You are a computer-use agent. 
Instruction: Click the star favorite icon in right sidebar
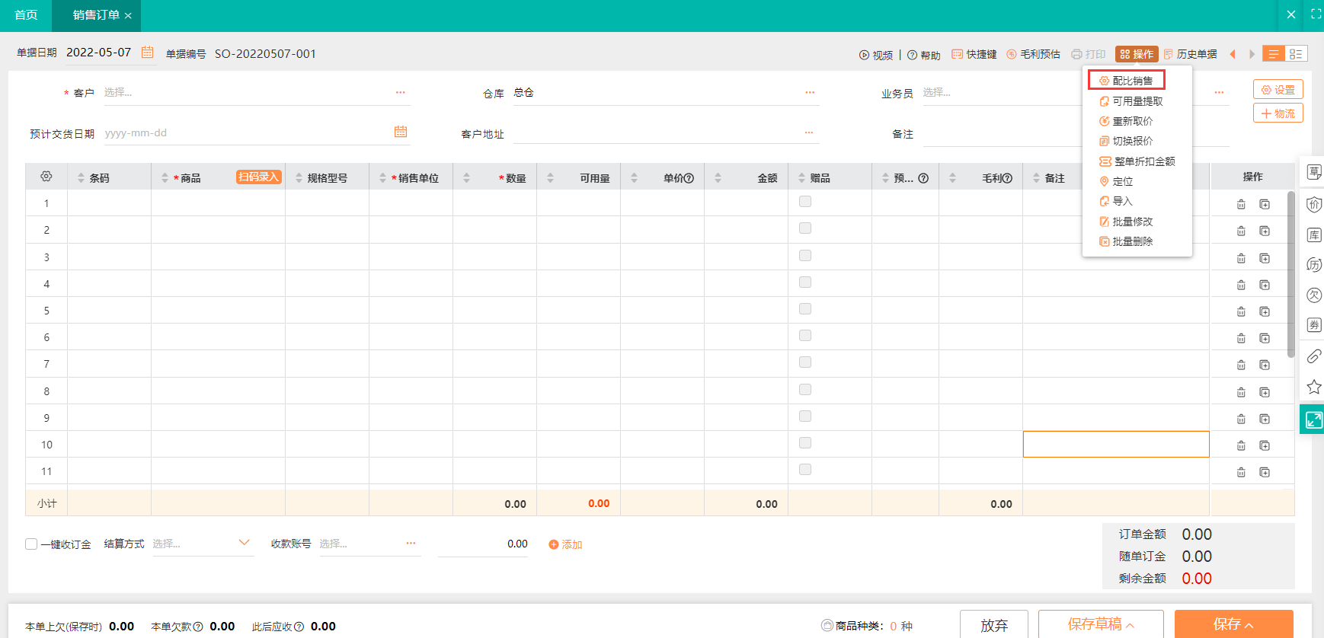(1314, 387)
